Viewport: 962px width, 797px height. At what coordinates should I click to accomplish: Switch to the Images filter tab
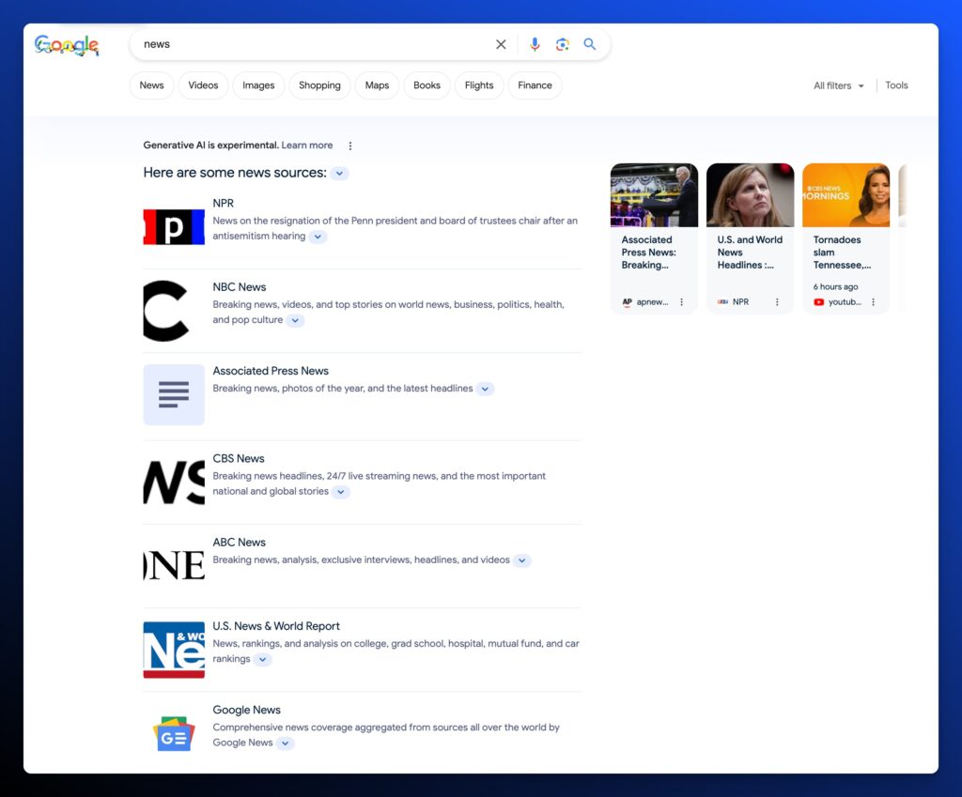click(x=258, y=85)
